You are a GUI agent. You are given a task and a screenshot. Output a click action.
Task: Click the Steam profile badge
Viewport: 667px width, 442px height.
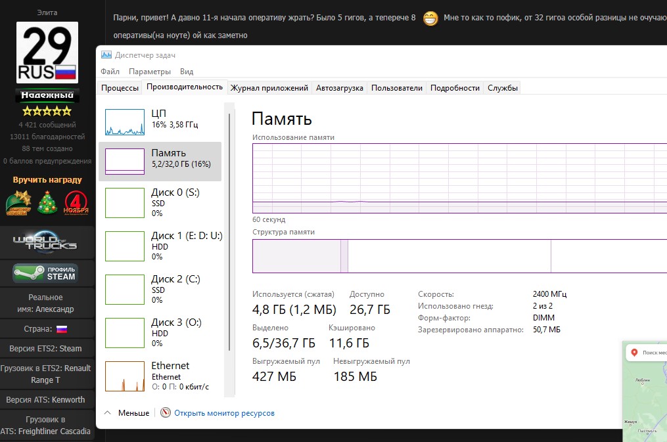45,273
